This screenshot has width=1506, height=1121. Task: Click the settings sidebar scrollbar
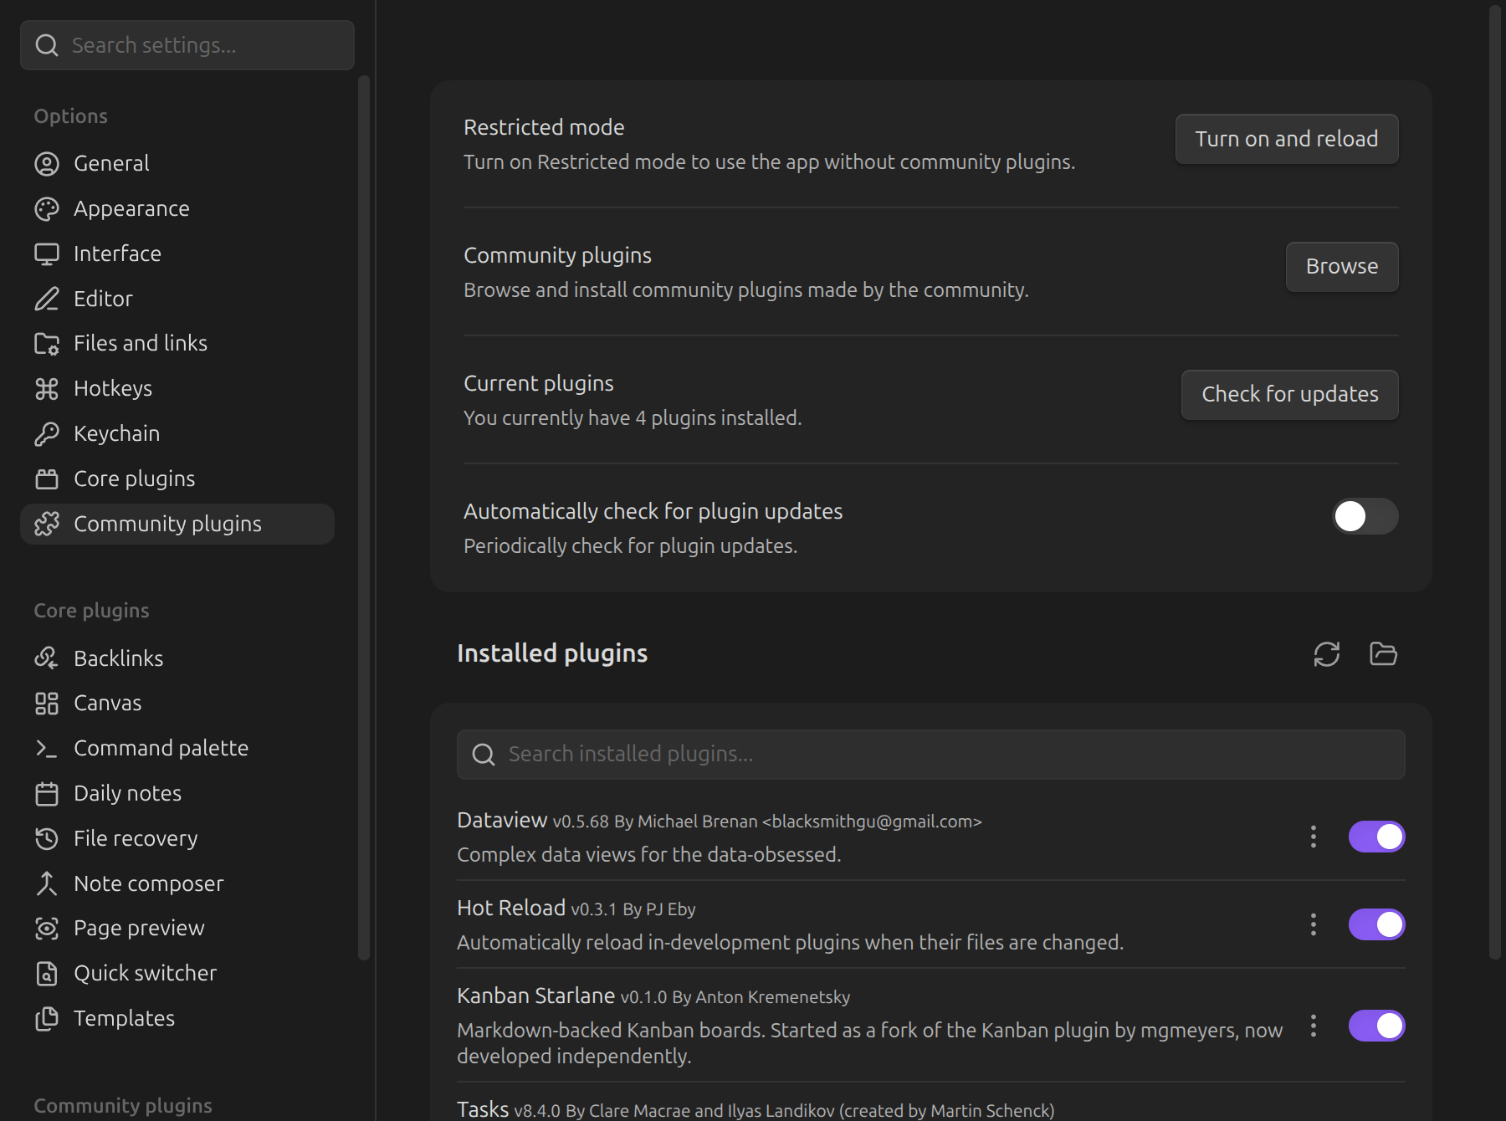click(363, 518)
